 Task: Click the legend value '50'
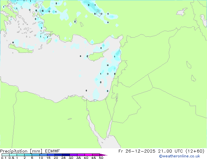pos(101,158)
